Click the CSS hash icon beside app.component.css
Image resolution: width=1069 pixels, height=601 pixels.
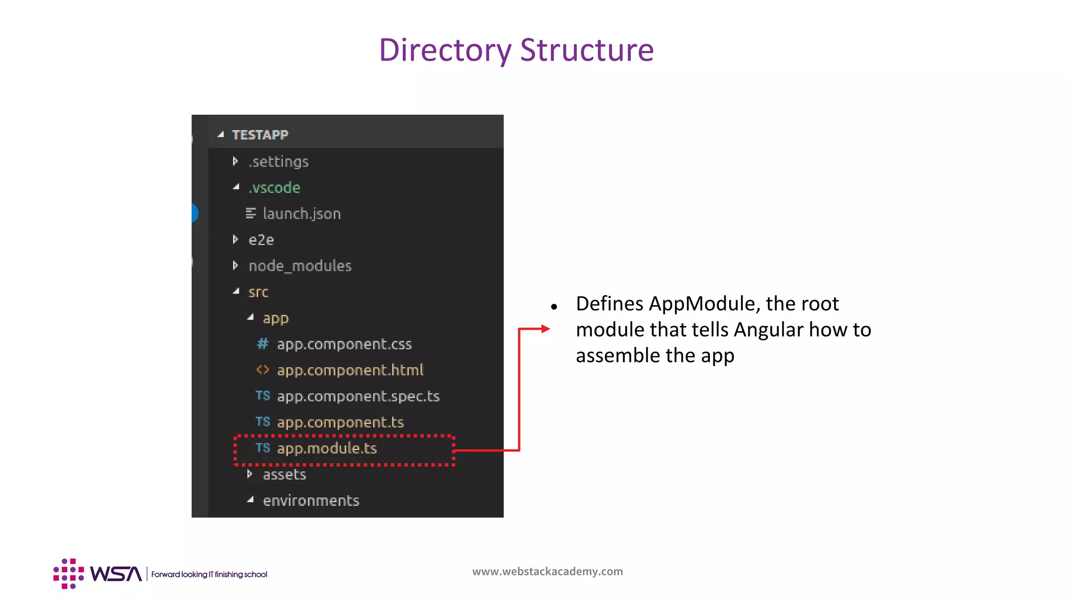[263, 344]
